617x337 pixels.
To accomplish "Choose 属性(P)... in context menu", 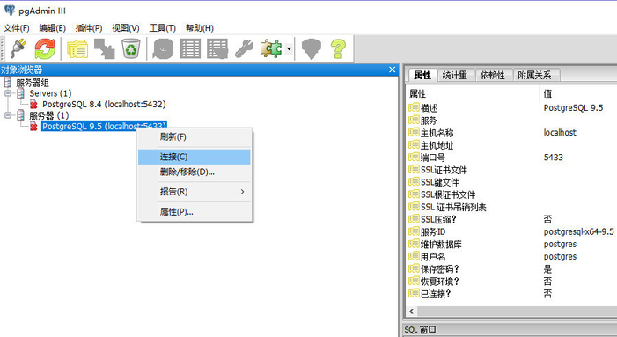I will pyautogui.click(x=194, y=212).
